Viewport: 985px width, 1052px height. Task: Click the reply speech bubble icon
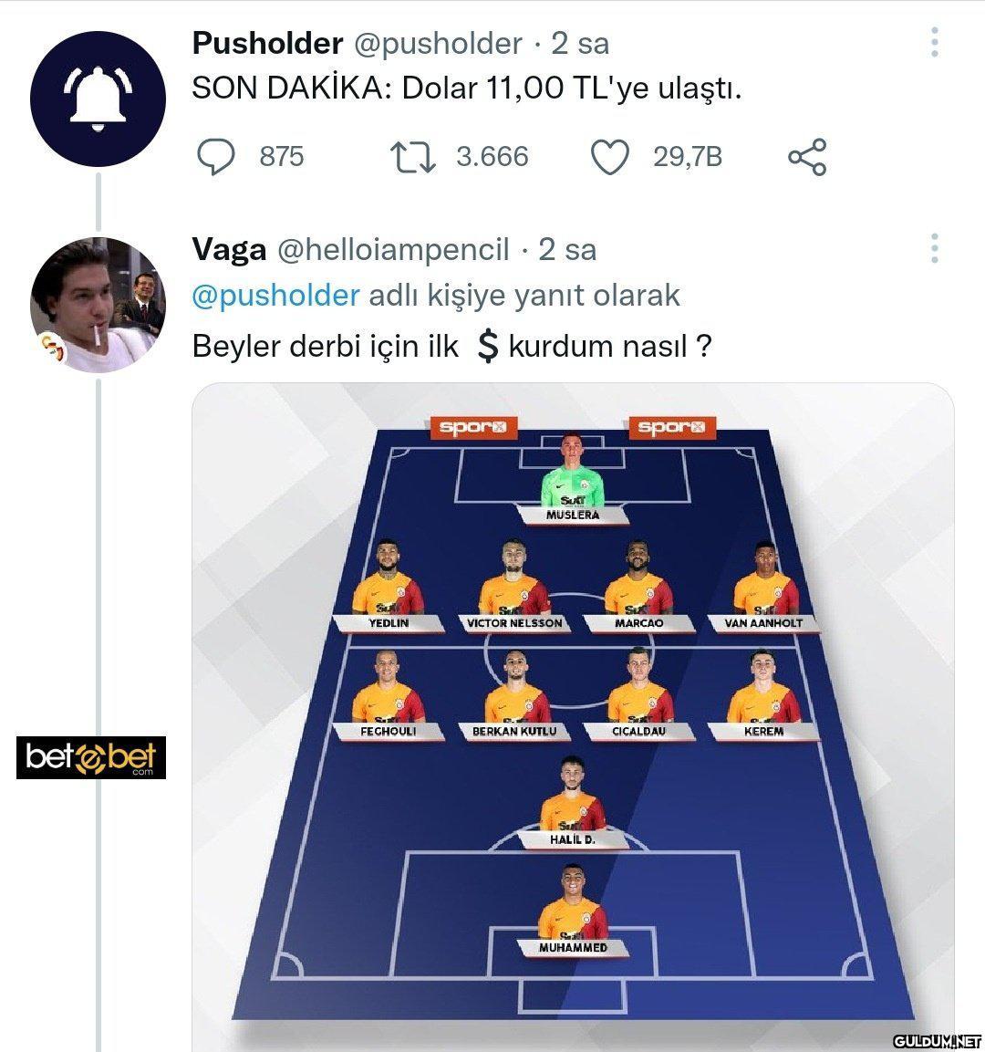coord(216,156)
